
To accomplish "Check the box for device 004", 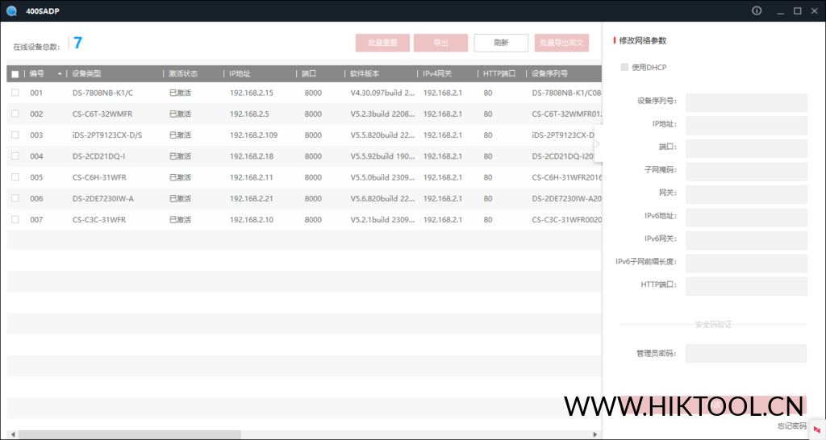I will tap(15, 156).
